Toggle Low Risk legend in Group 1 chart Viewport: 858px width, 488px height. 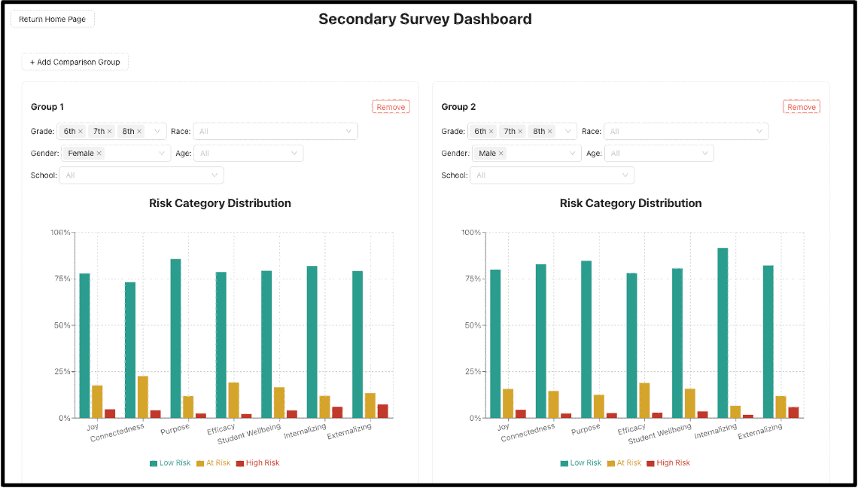(170, 463)
